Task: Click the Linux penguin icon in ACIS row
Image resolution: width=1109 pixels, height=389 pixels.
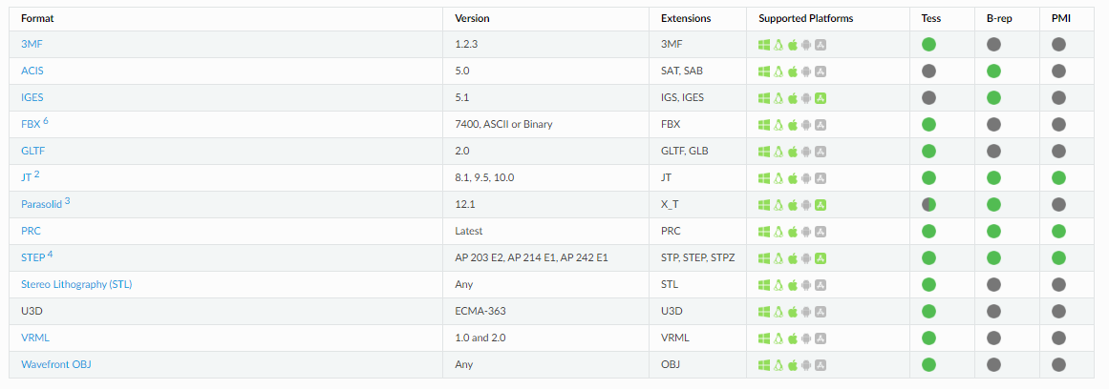Action: point(778,72)
